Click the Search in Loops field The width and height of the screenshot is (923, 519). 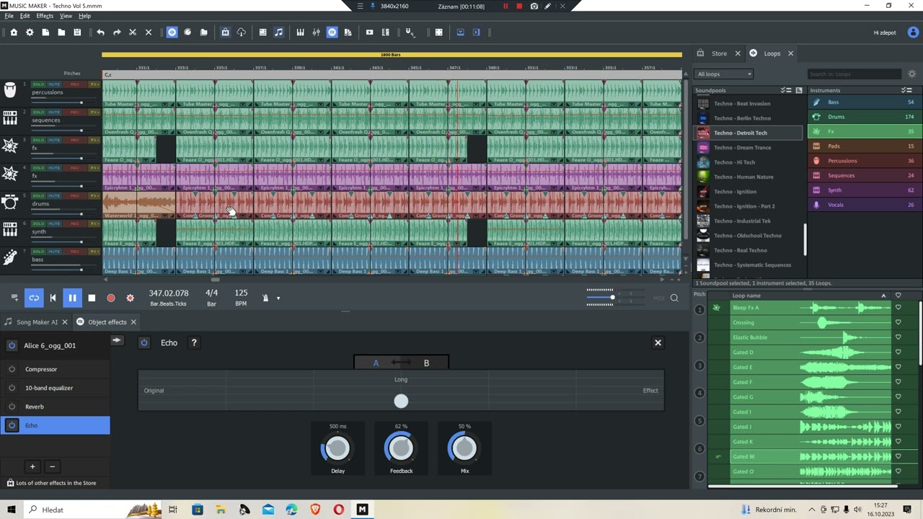[854, 74]
